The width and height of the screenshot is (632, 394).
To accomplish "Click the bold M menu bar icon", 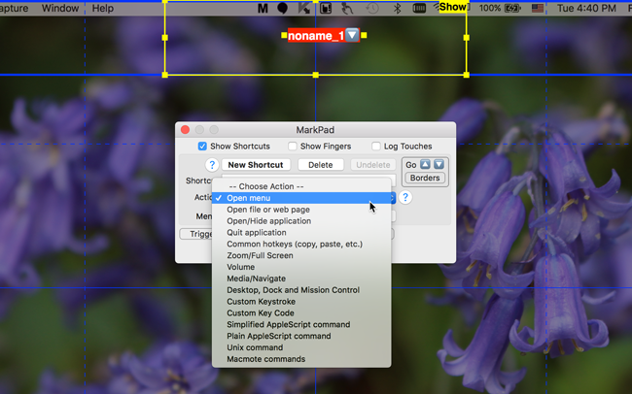I will (x=263, y=8).
